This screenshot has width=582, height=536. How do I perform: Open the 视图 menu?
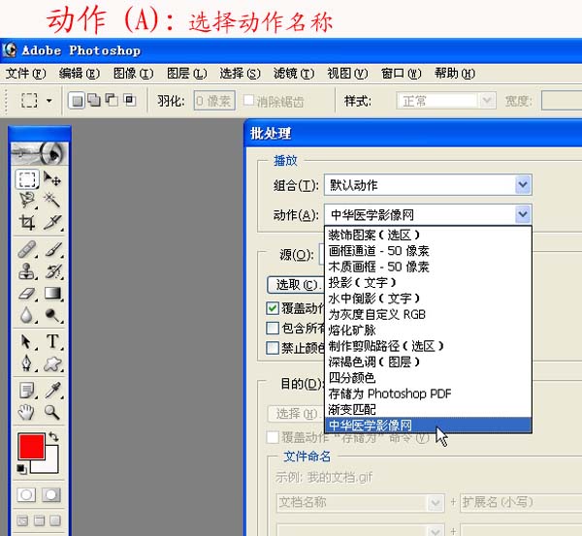(x=347, y=74)
